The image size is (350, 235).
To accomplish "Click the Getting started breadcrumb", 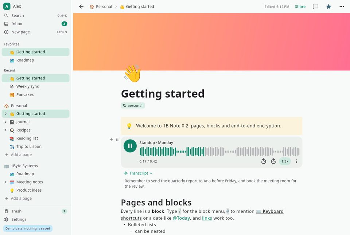I will (137, 7).
